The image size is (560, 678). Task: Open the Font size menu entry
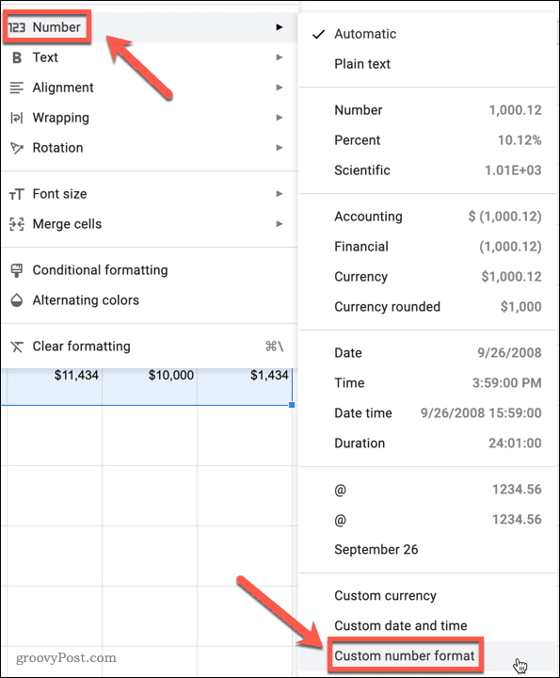tap(149, 194)
